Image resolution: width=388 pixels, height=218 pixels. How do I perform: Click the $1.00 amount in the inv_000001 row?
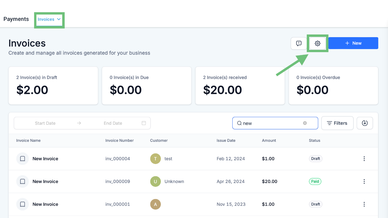click(268, 204)
